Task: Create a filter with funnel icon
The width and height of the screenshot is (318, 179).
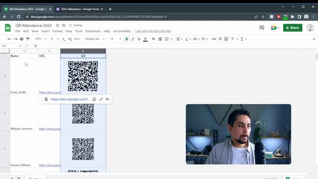Action: 233,39
